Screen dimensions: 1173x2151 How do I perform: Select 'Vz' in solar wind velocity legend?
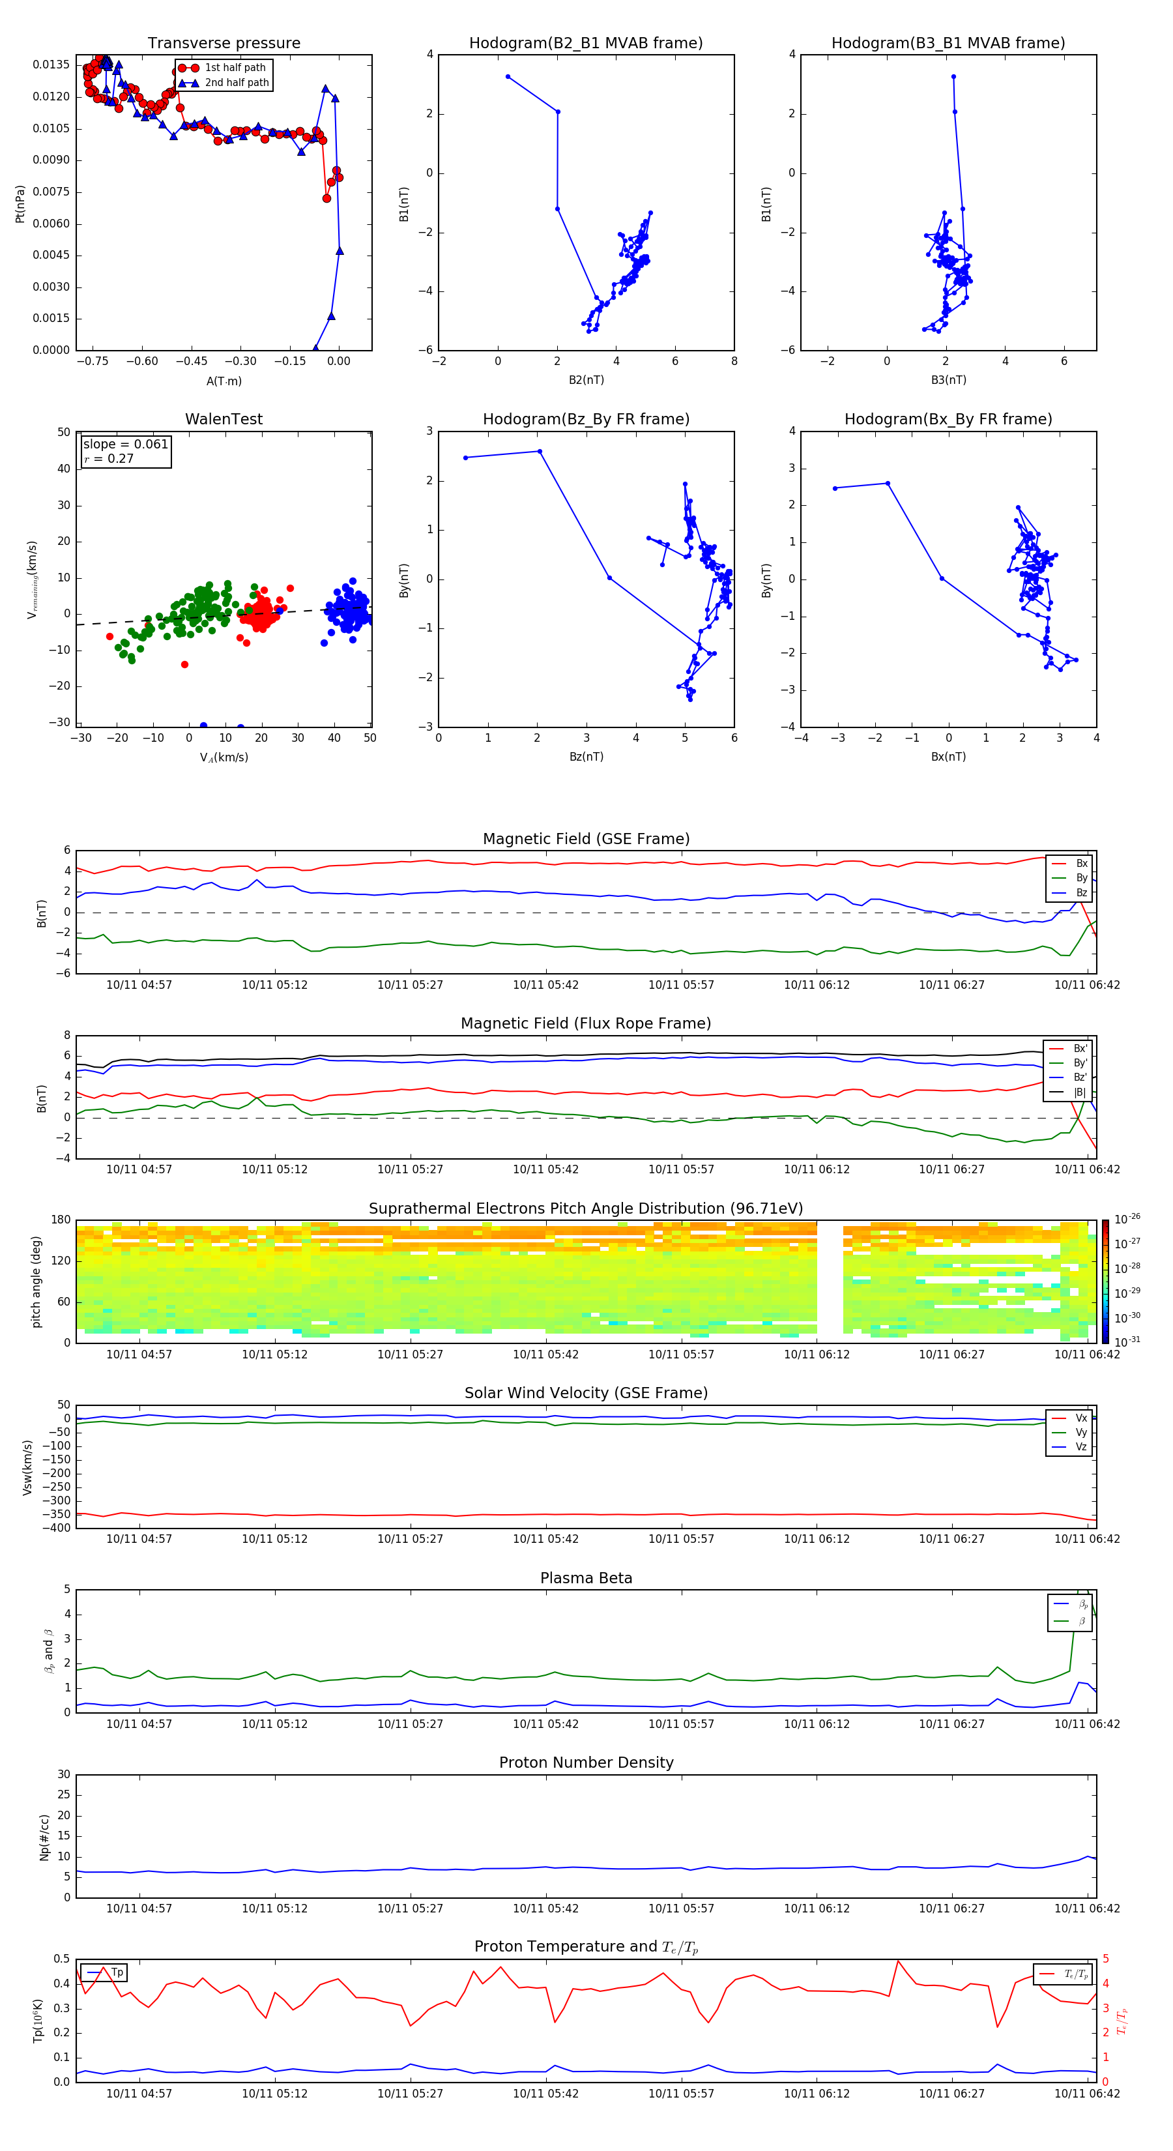tap(1069, 1447)
